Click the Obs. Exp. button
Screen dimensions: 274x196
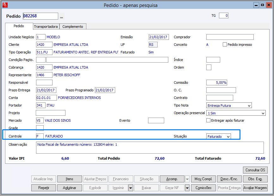click(x=255, y=179)
